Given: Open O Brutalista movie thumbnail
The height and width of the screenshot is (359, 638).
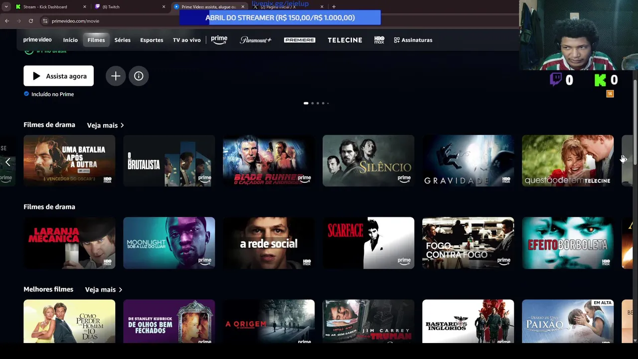Looking at the screenshot, I should click(x=169, y=161).
